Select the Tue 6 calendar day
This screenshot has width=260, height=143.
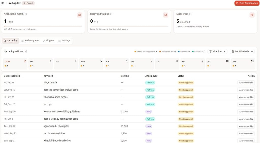pyautogui.click(x=117, y=64)
